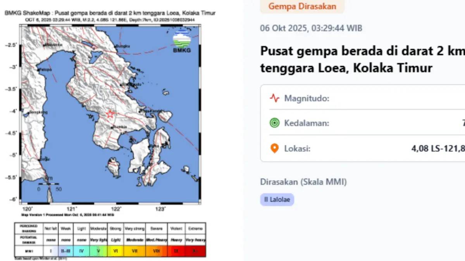Click the Kedalaman depth row
Viewport: 465px width, 261px height.
(x=362, y=123)
